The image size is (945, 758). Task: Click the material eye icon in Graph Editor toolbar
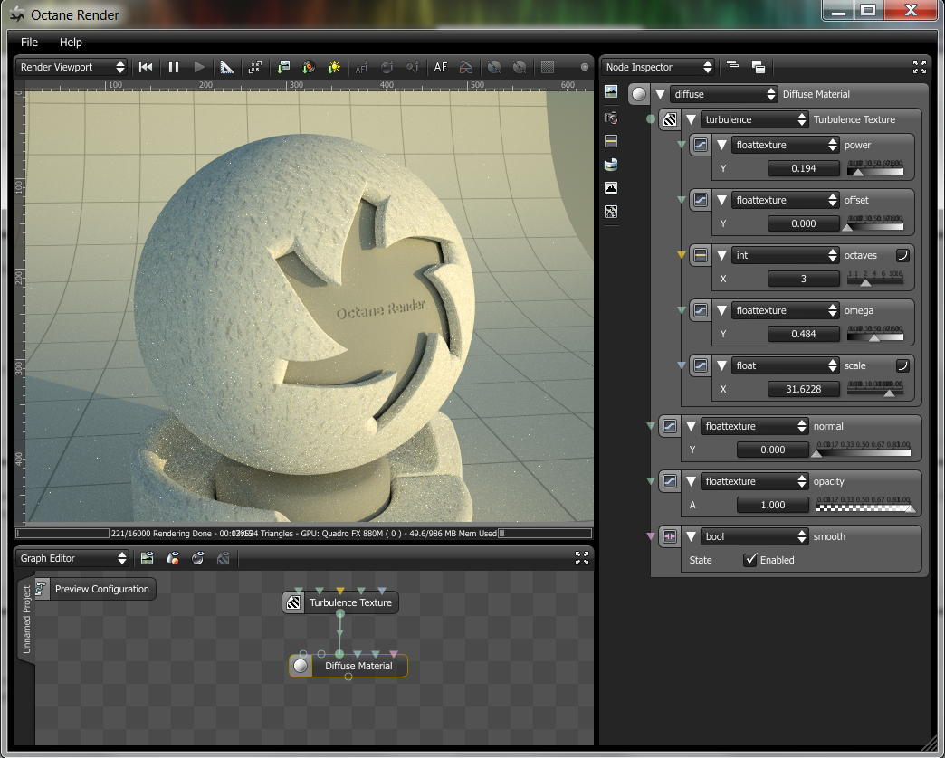pos(172,558)
